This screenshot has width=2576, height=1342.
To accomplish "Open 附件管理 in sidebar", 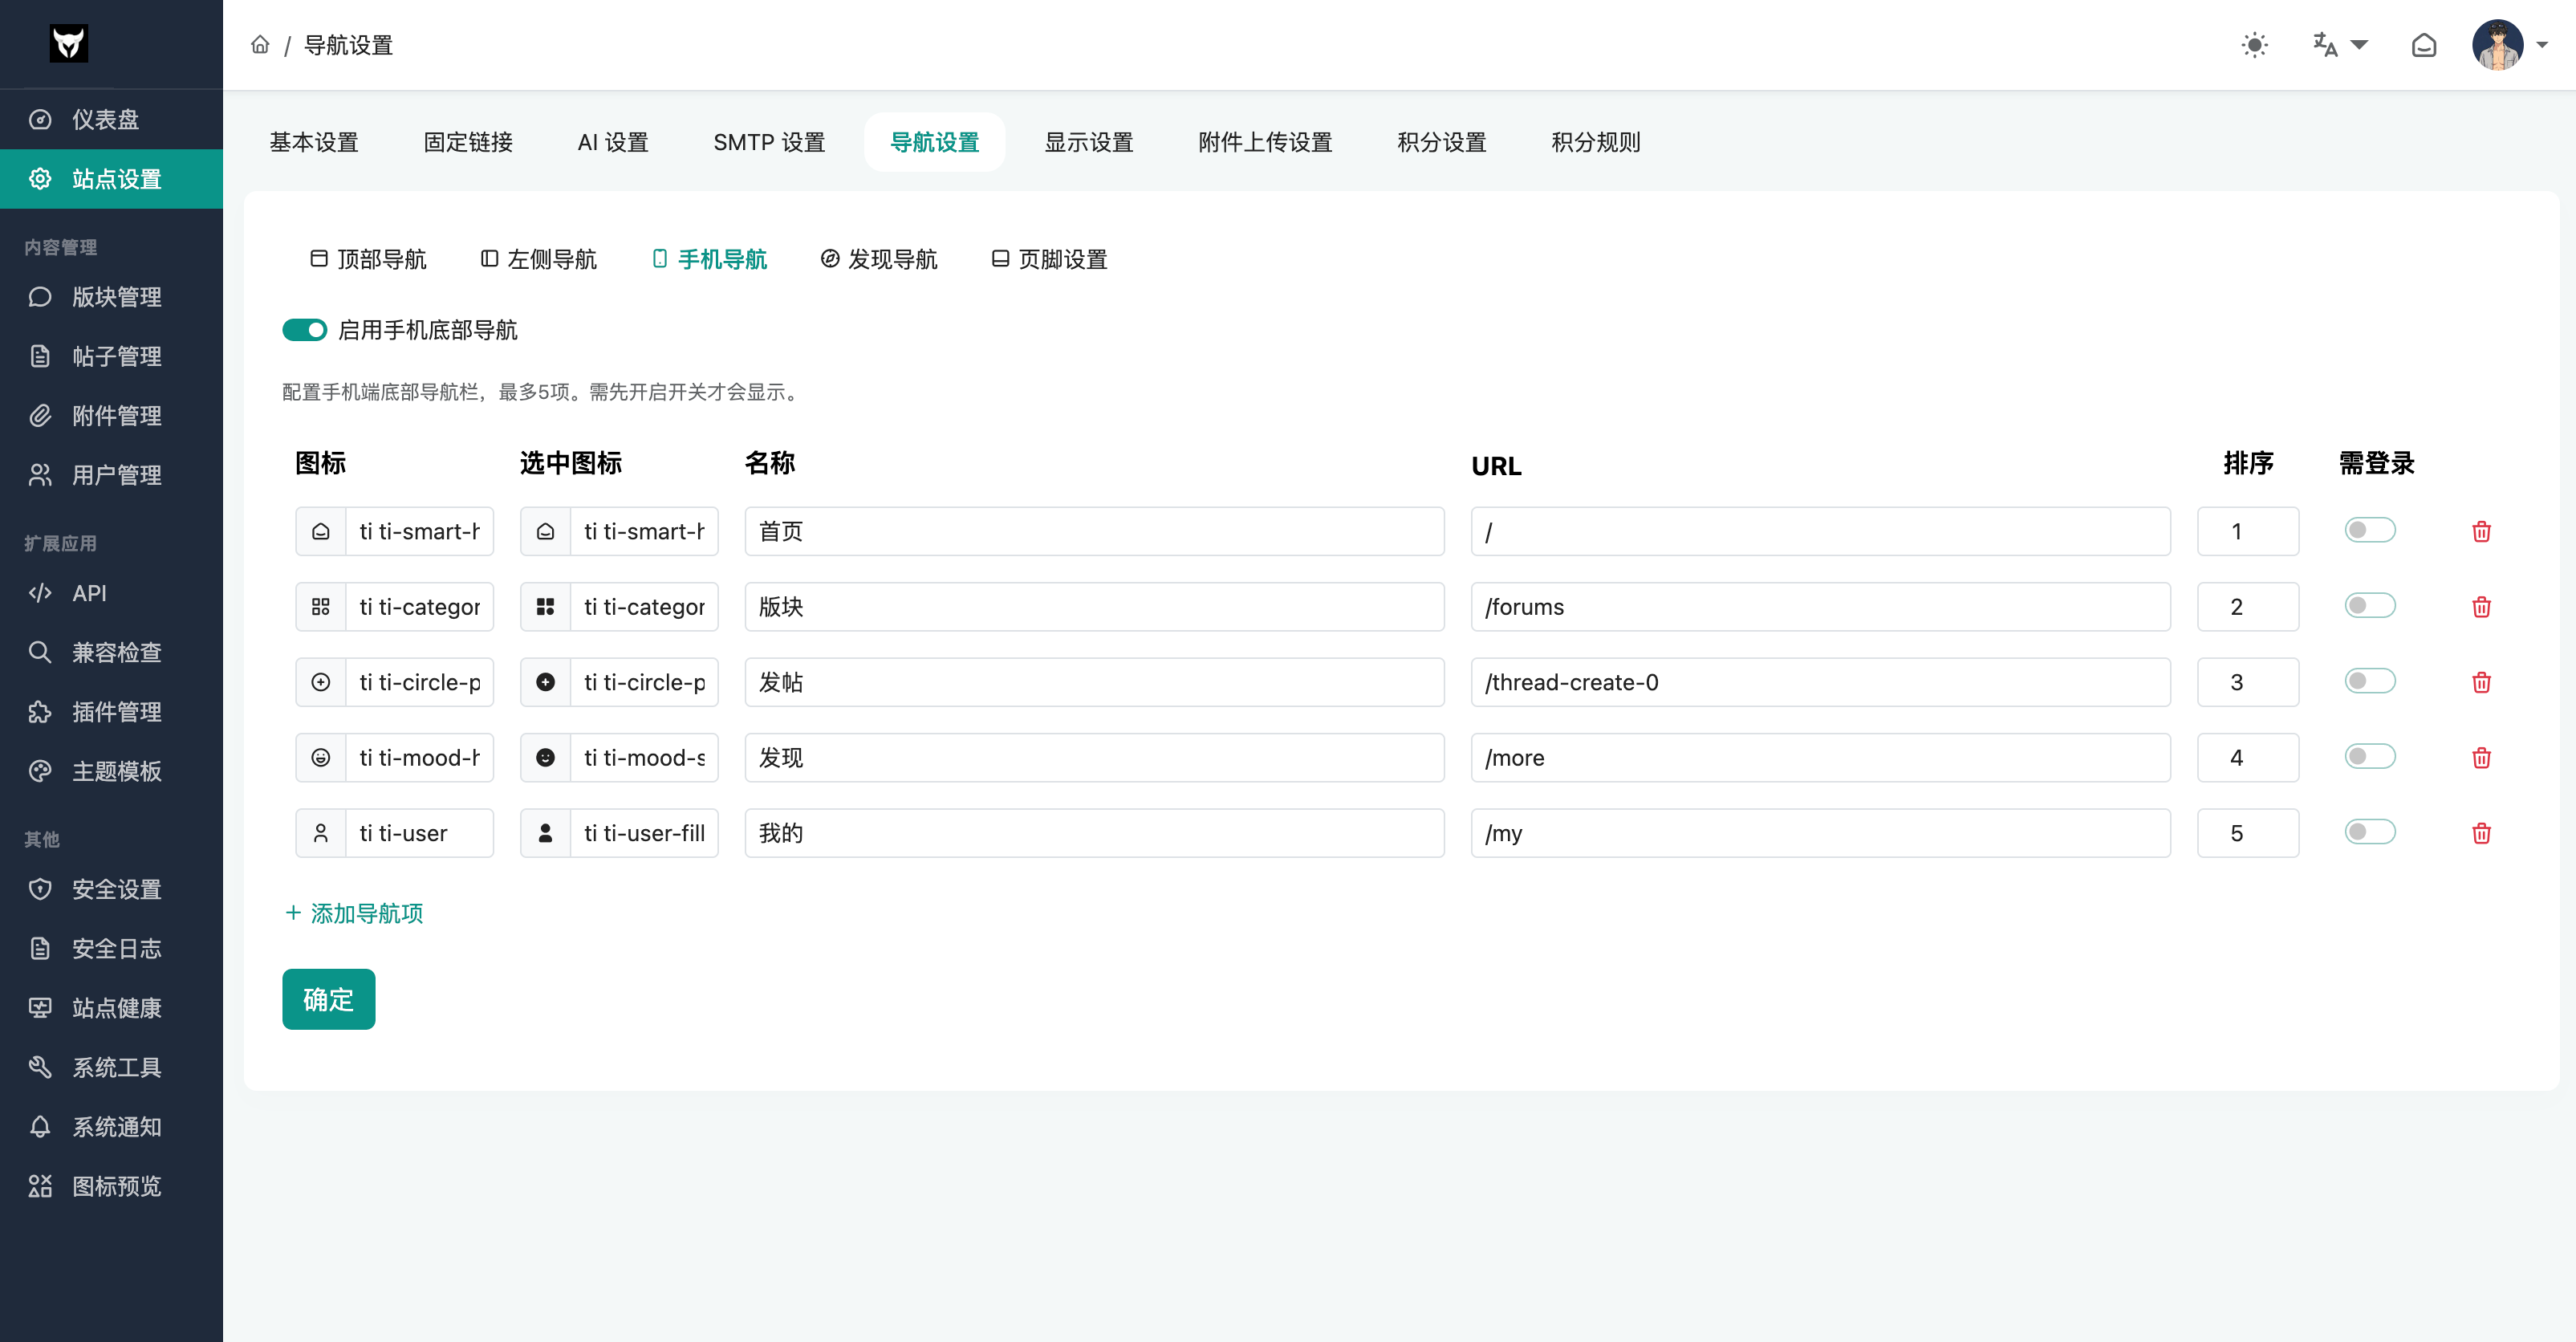I will (111, 416).
